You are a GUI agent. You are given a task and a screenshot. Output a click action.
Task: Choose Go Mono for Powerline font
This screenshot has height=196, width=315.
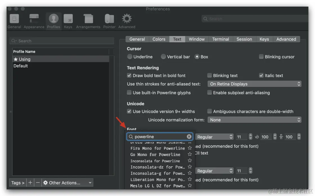[155, 154]
